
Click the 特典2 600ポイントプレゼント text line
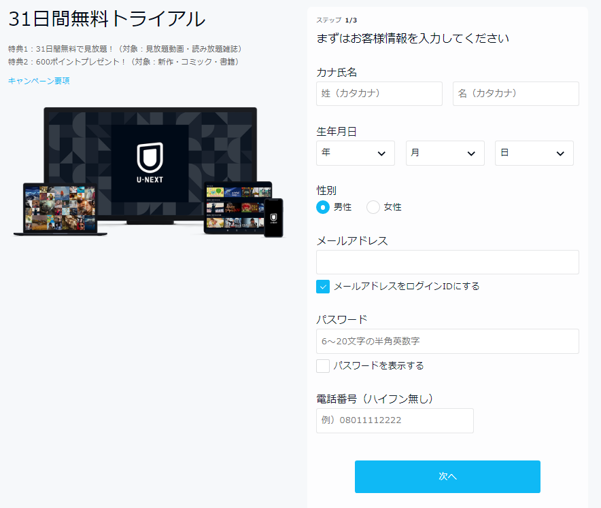tap(124, 62)
